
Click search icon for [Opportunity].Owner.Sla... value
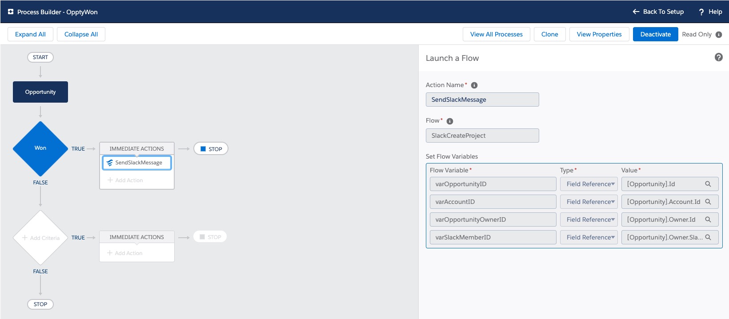click(708, 237)
